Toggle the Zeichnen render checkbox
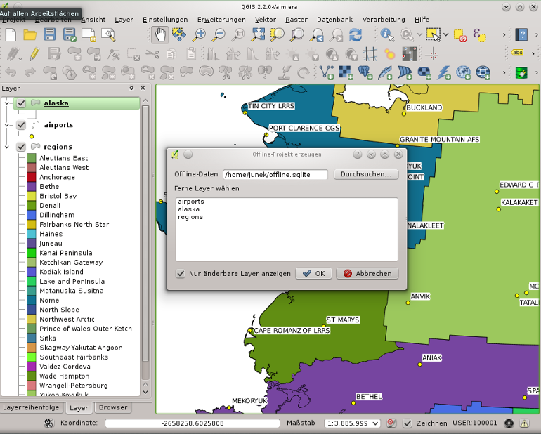Viewport: 541px width, 434px height. pyautogui.click(x=408, y=423)
